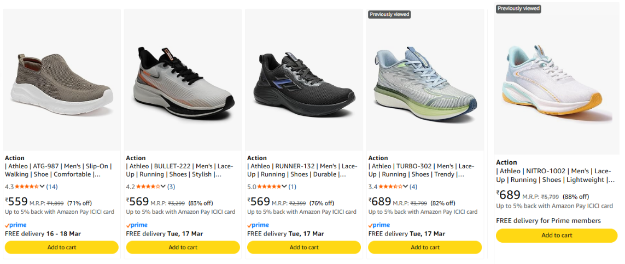
Task: Click the Prime logo under ATG-987
Action: coord(15,225)
